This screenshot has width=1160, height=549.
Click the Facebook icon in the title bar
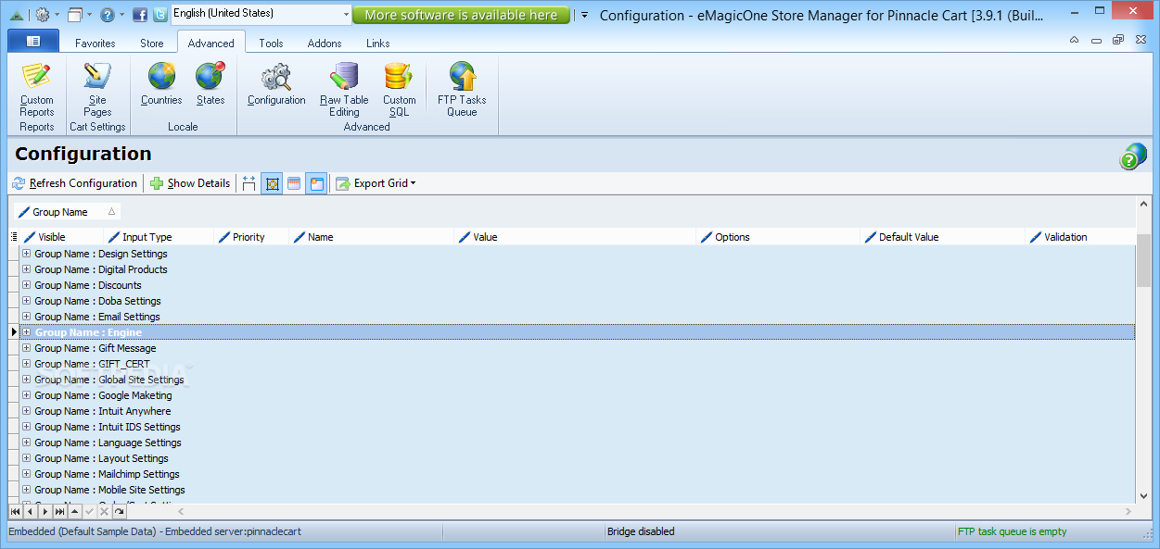(x=140, y=15)
